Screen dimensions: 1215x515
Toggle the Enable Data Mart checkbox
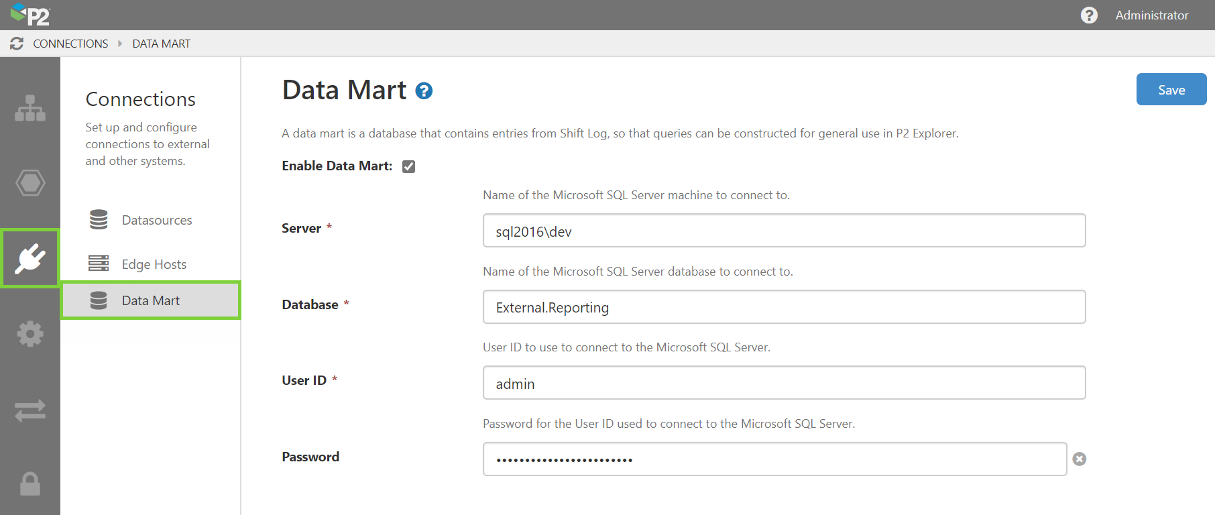pos(408,166)
